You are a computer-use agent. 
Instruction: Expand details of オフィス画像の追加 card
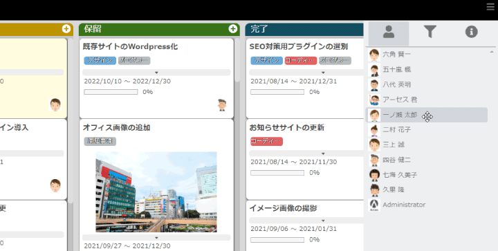156,237
